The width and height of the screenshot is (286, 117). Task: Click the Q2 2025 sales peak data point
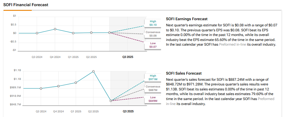pos(93,71)
